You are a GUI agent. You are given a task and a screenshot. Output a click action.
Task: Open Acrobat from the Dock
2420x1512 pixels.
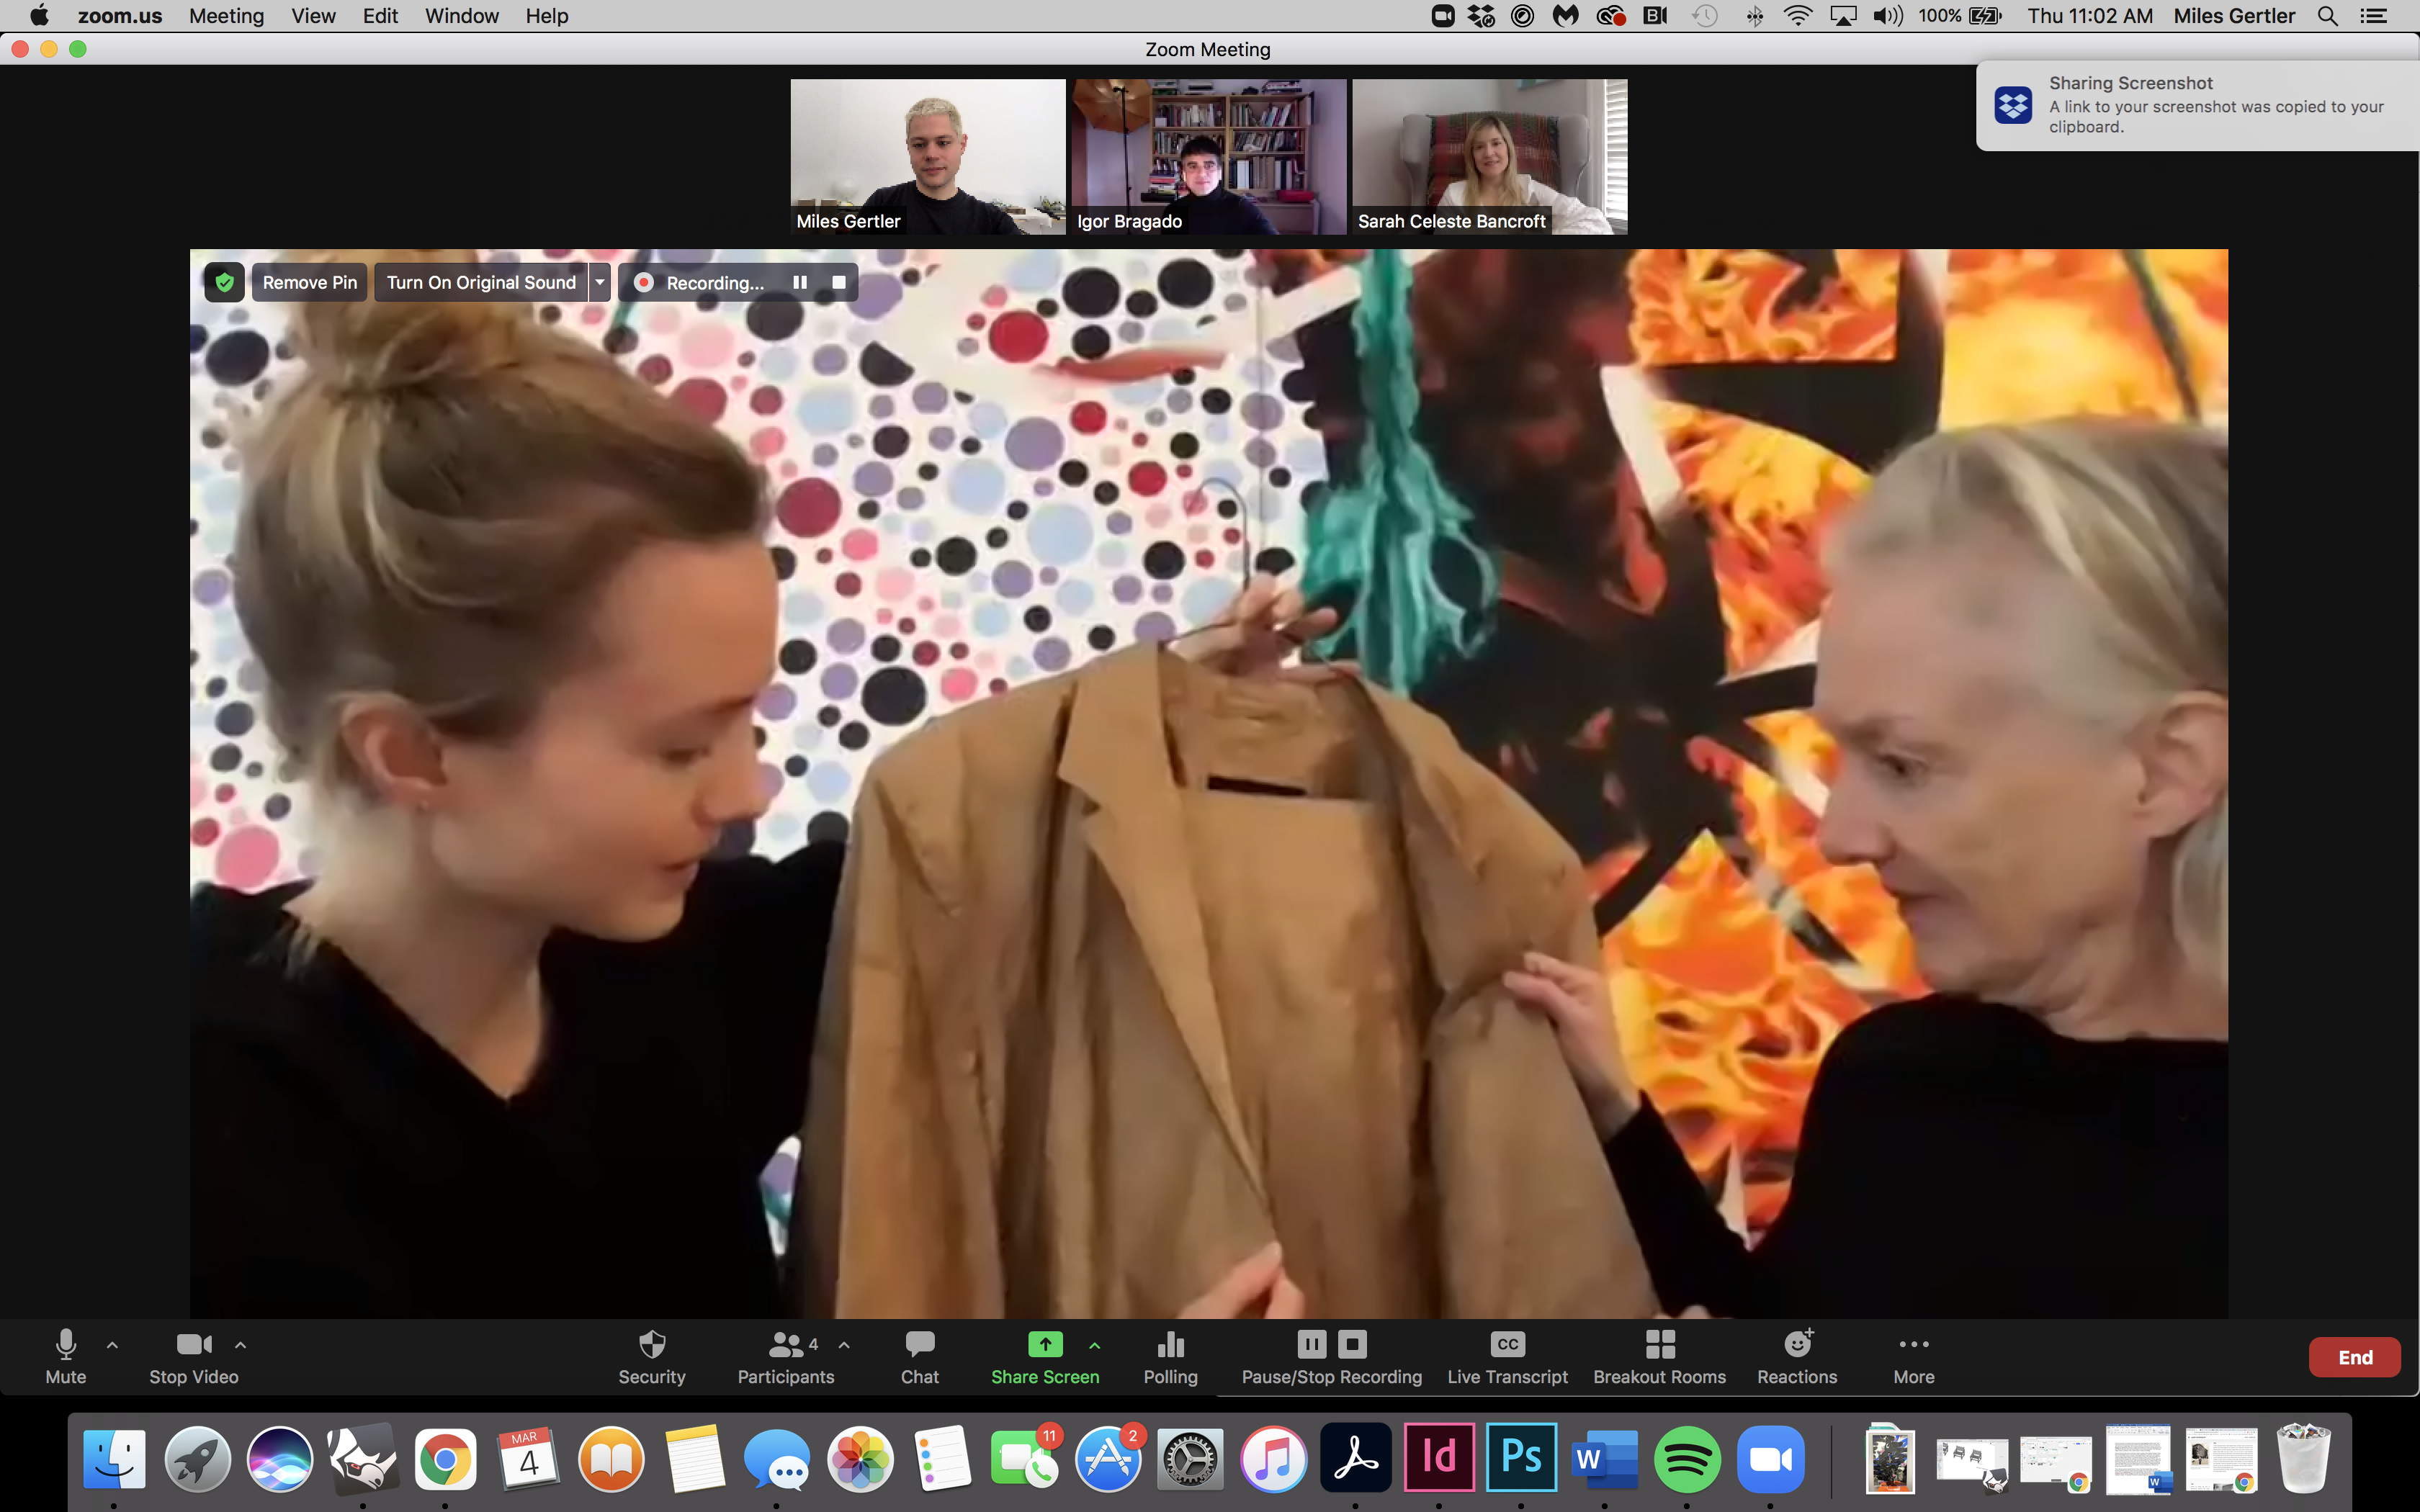(x=1356, y=1458)
